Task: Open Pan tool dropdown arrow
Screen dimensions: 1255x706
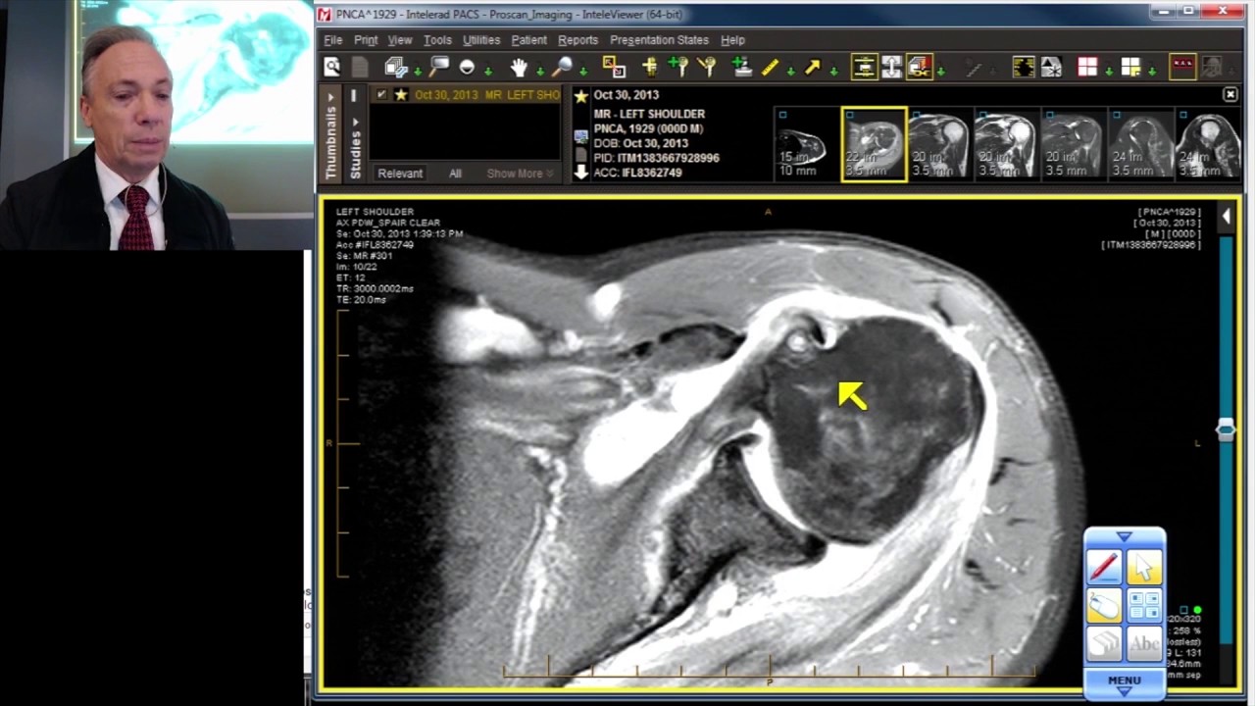Action: pyautogui.click(x=539, y=72)
